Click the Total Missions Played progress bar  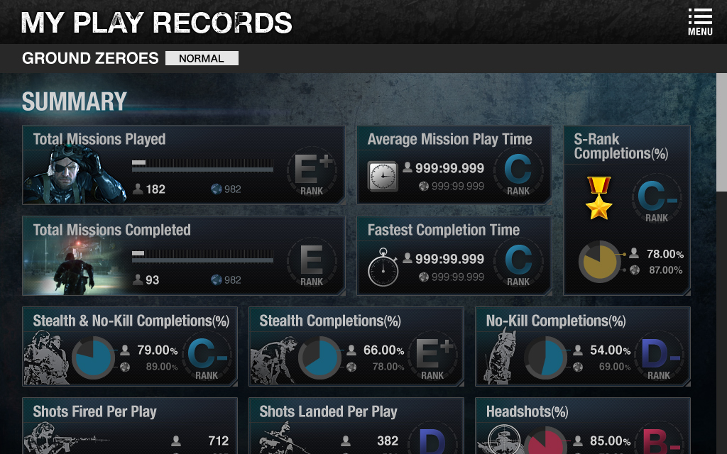202,166
